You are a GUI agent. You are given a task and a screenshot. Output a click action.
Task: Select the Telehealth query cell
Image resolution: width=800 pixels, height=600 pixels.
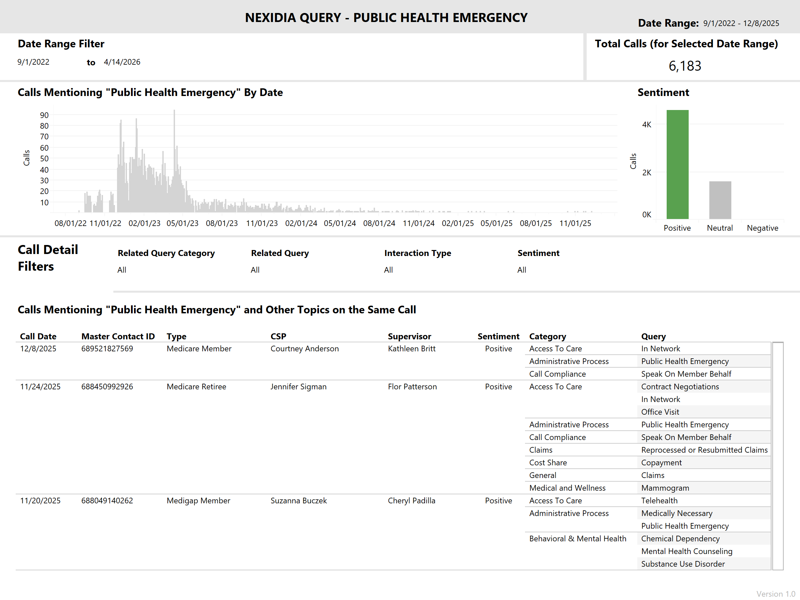(x=659, y=501)
